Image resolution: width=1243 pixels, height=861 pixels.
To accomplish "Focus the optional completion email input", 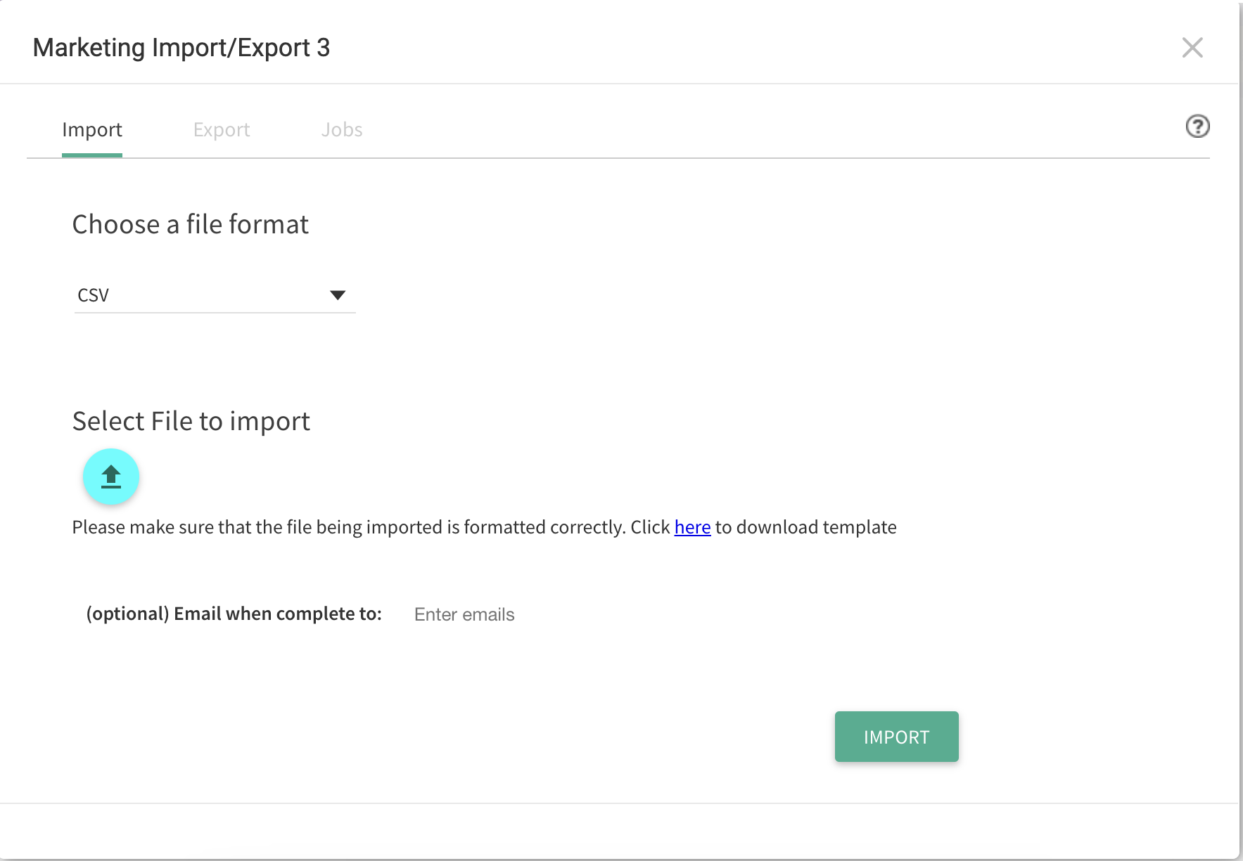I will coord(464,614).
